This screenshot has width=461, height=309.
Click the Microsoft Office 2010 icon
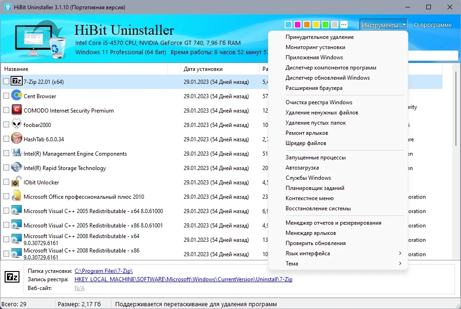[x=17, y=195]
